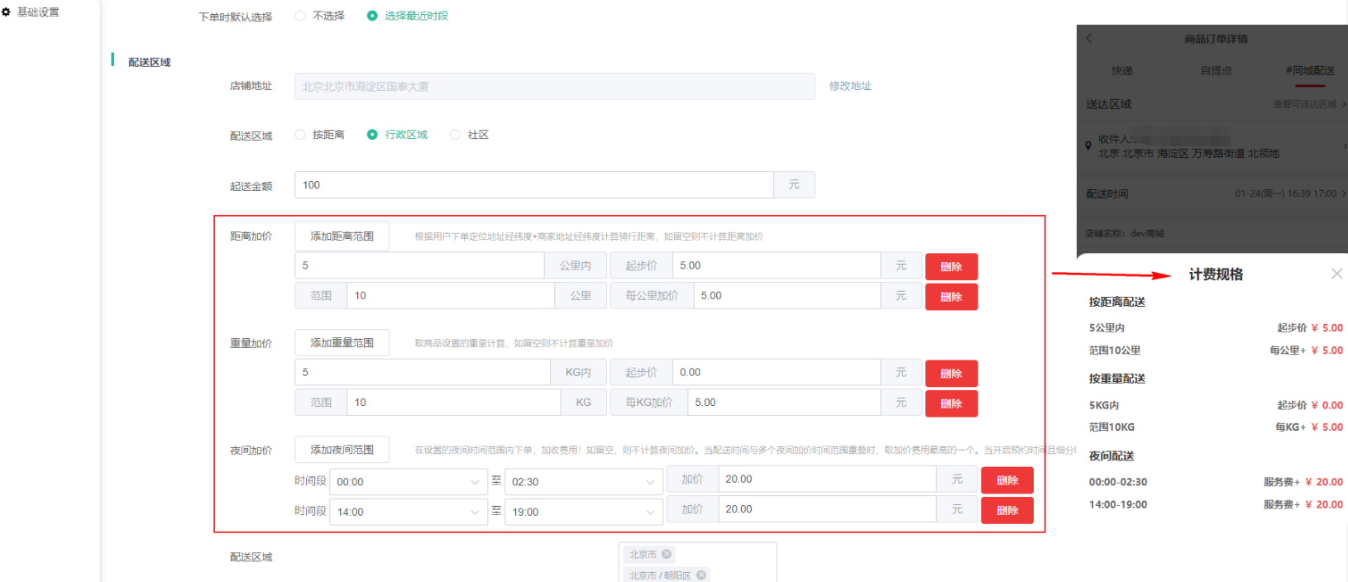Click the gear icon beside 基础设置
This screenshot has width=1348, height=582.
pyautogui.click(x=7, y=12)
